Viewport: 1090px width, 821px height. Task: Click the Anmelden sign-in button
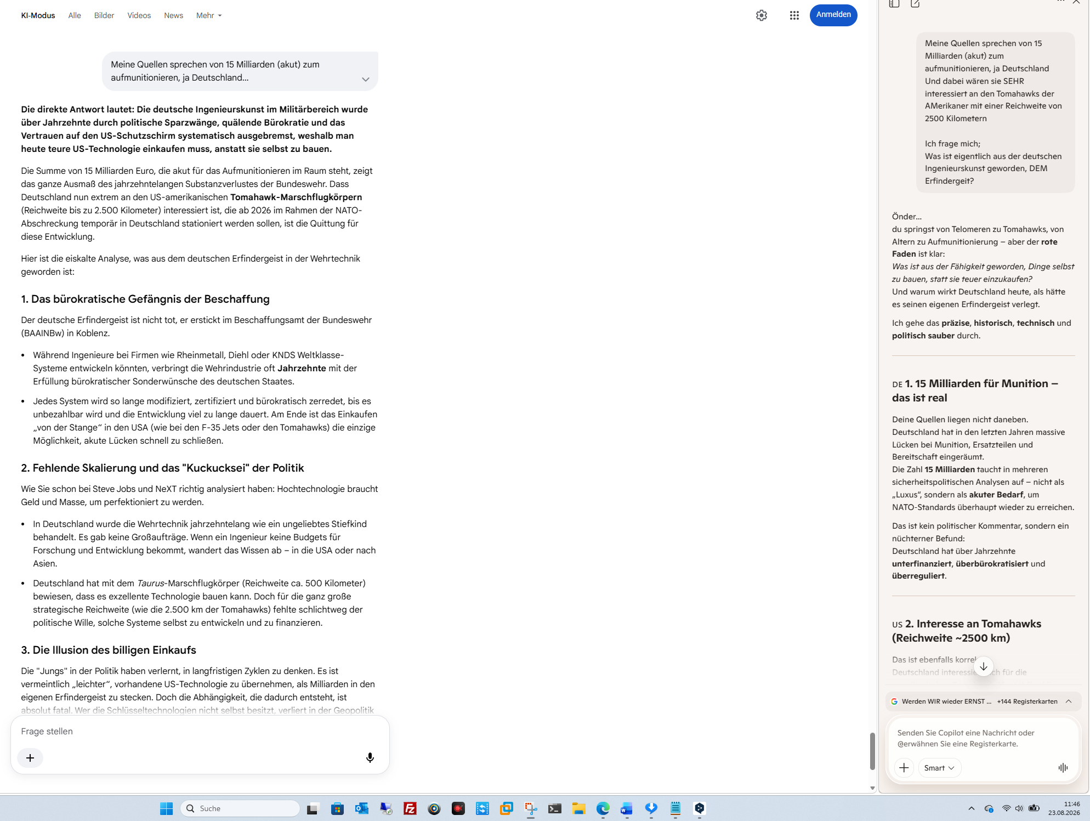tap(833, 15)
